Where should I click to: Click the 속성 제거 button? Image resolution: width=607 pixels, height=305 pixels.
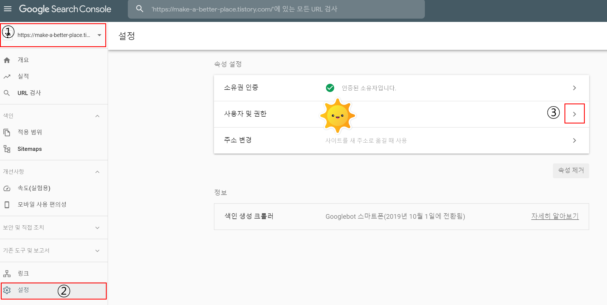[x=571, y=171]
